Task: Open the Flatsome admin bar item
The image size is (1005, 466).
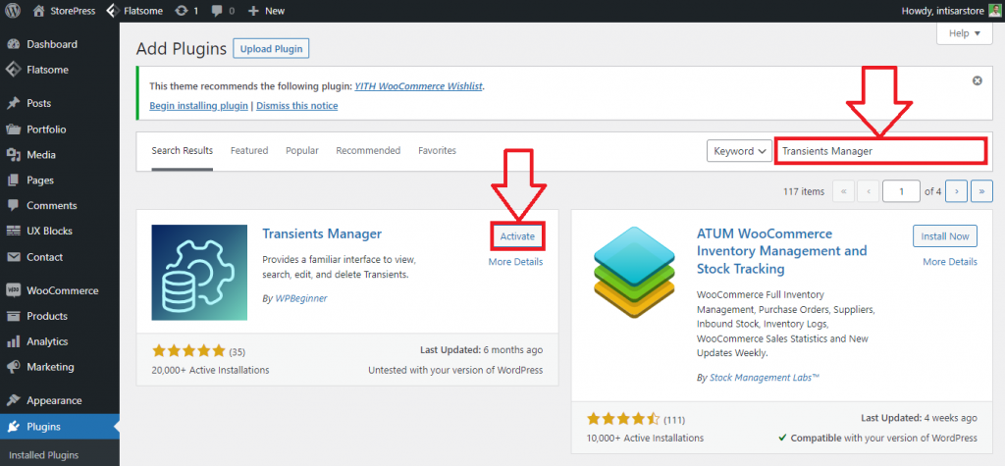Action: coord(133,11)
